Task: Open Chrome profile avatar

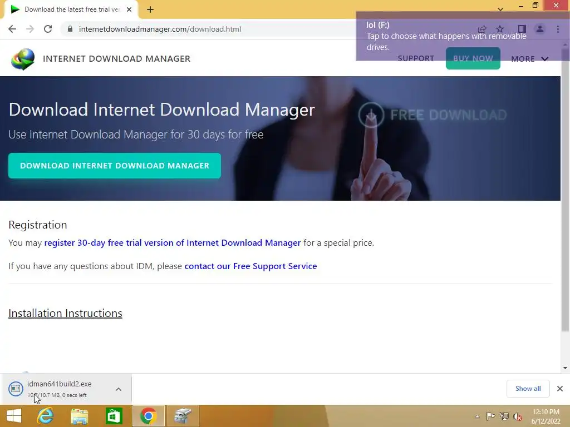Action: [x=540, y=29]
